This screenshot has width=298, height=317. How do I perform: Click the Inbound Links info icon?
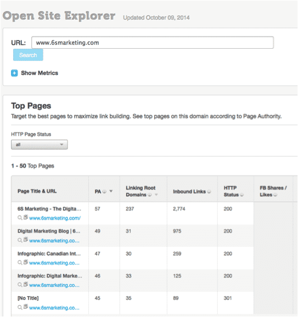tap(209, 191)
